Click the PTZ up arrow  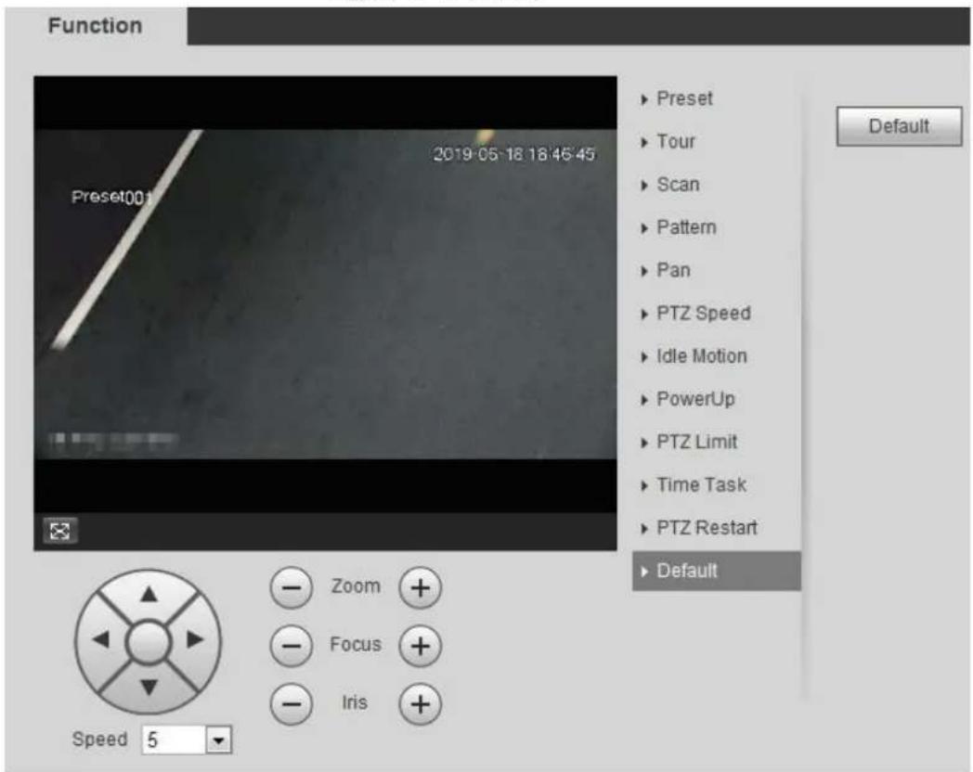tap(149, 594)
